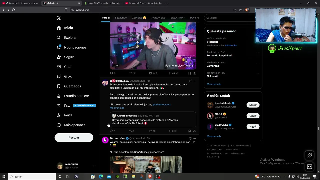
Task: Open Más opciones in sidebar
Action: tap(71, 125)
